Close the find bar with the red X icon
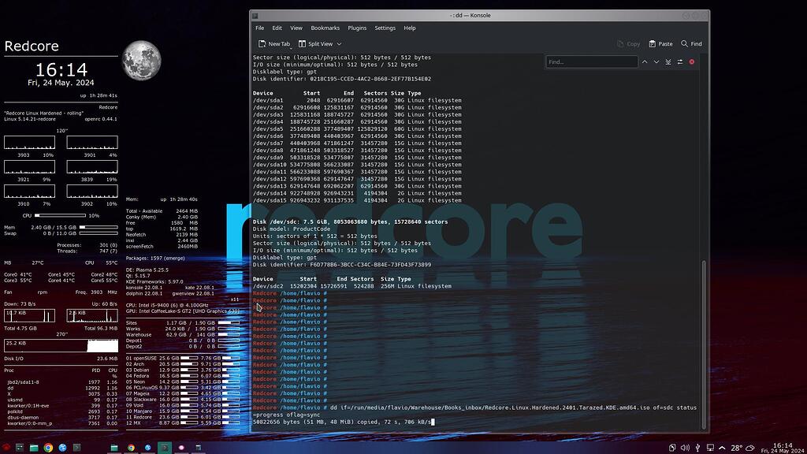The width and height of the screenshot is (807, 454). [691, 61]
